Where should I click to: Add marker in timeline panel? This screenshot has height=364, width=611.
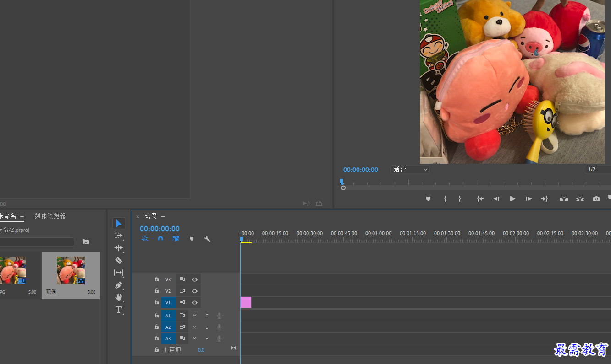[192, 239]
